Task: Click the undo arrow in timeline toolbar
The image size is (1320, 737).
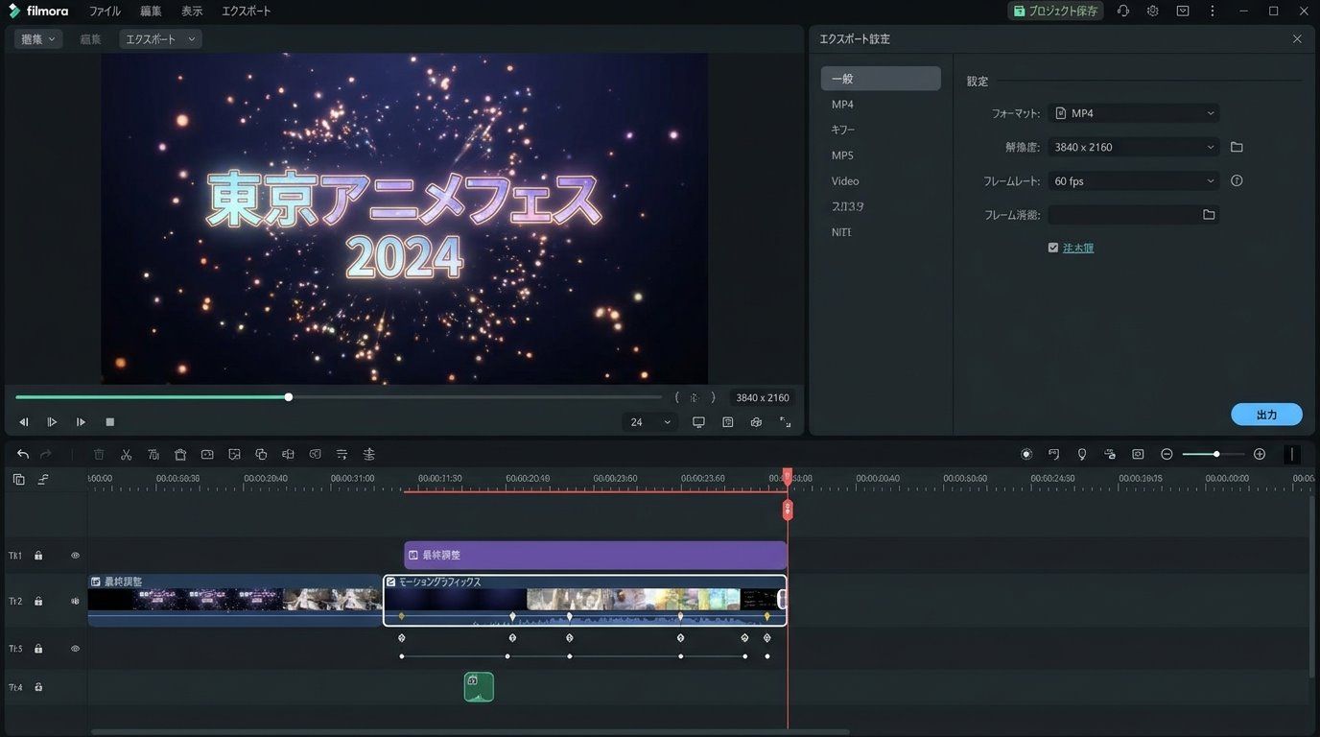Action: tap(23, 454)
